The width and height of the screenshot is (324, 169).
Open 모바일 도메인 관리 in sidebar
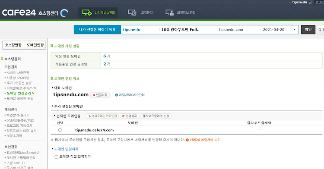tap(20, 99)
